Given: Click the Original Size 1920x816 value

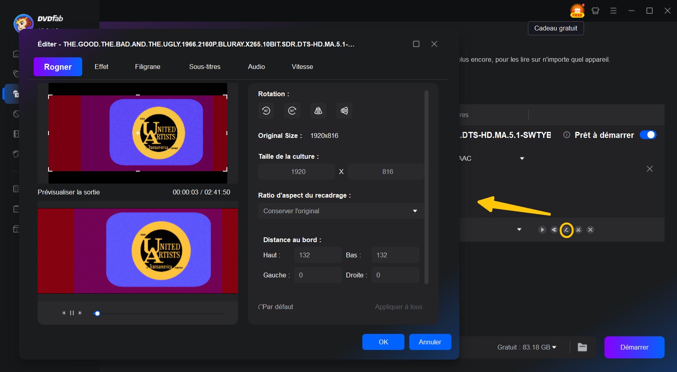Looking at the screenshot, I should (x=324, y=135).
